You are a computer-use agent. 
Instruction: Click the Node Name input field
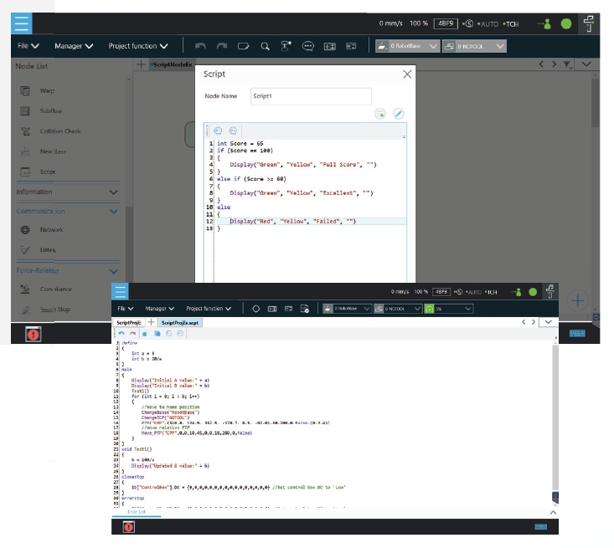(310, 96)
